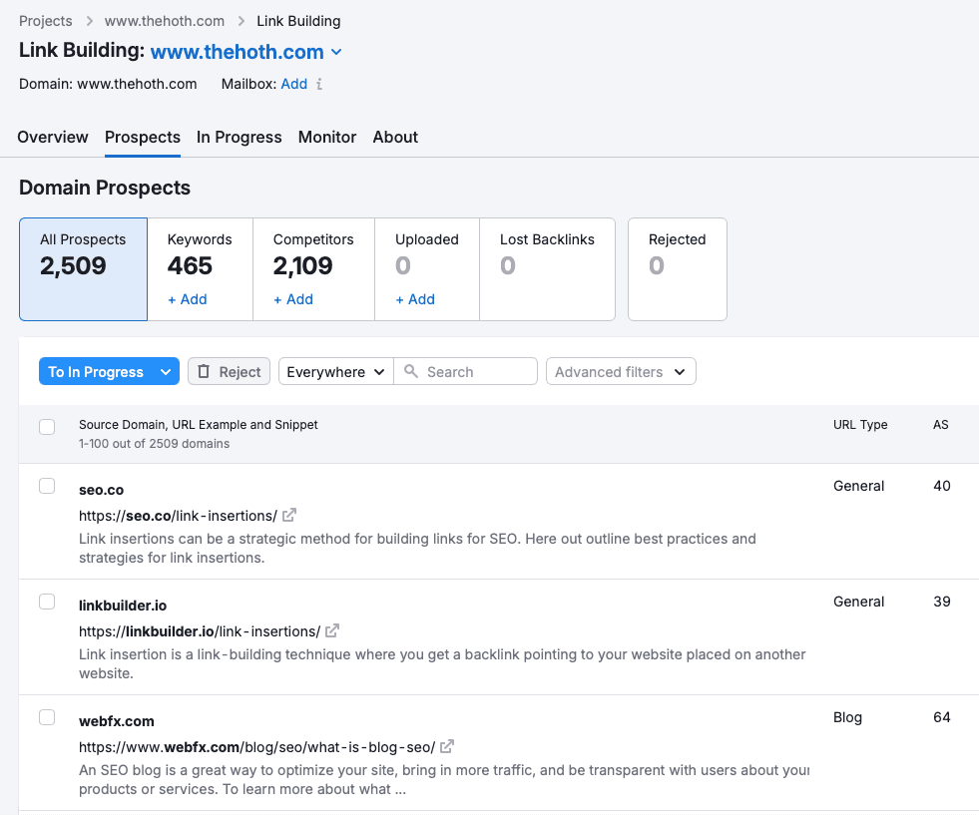Click the Mailbox Add link
The image size is (979, 815).
click(x=293, y=84)
